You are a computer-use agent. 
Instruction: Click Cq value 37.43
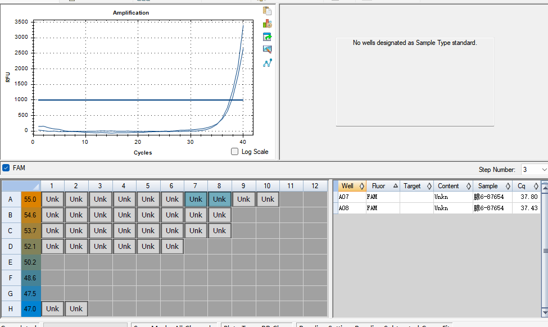(x=529, y=208)
